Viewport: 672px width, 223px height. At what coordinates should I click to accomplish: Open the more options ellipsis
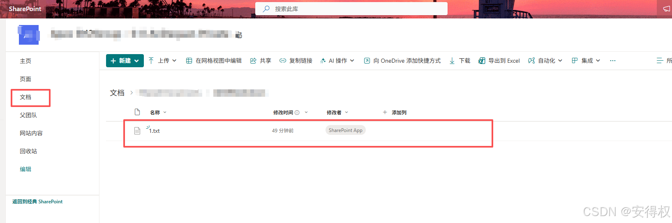click(x=613, y=61)
